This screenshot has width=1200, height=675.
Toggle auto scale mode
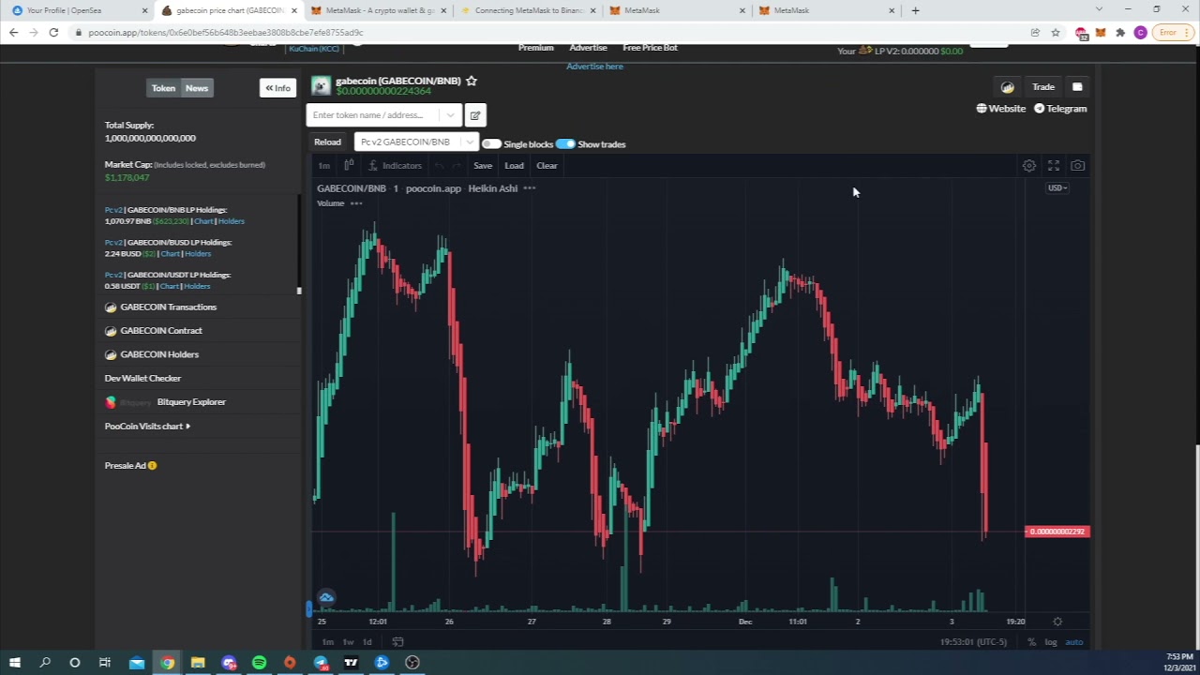click(1074, 642)
